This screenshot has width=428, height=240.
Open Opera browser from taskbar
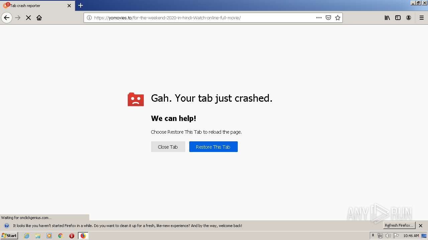pos(72,236)
